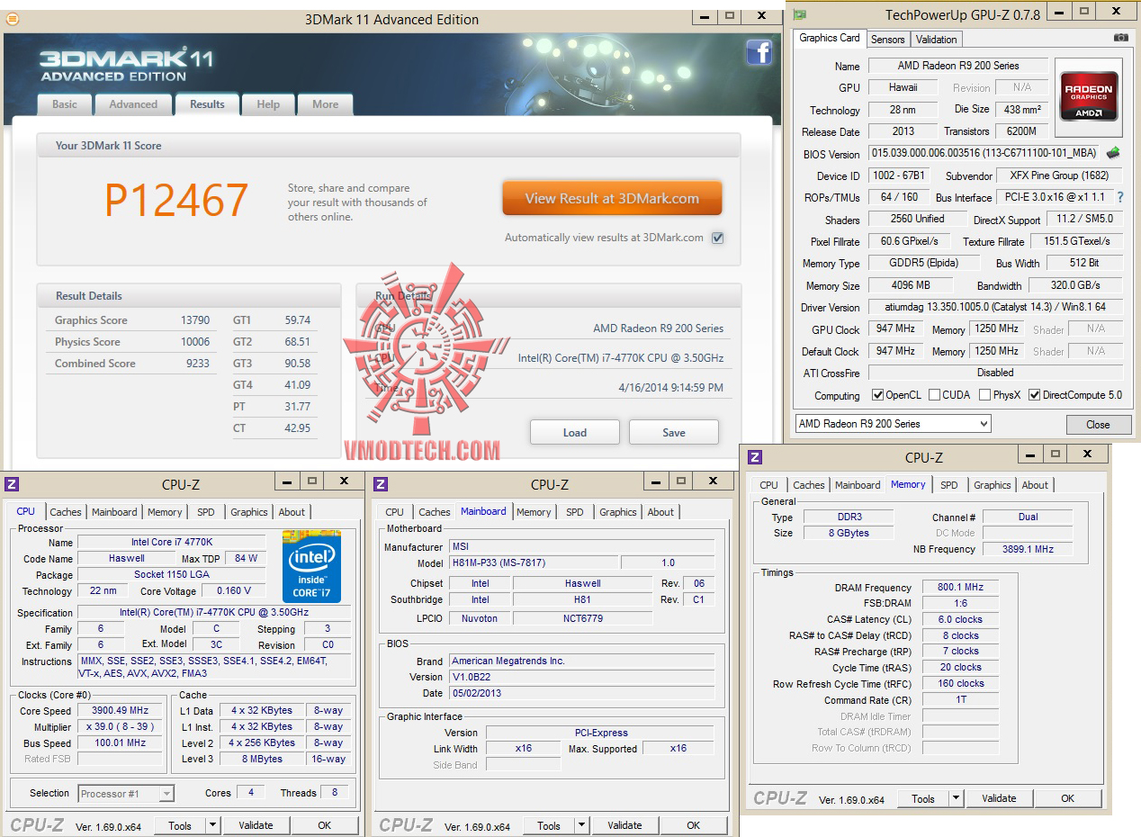The height and width of the screenshot is (837, 1141).
Task: Click the Combined Score value 9233
Action: [198, 364]
